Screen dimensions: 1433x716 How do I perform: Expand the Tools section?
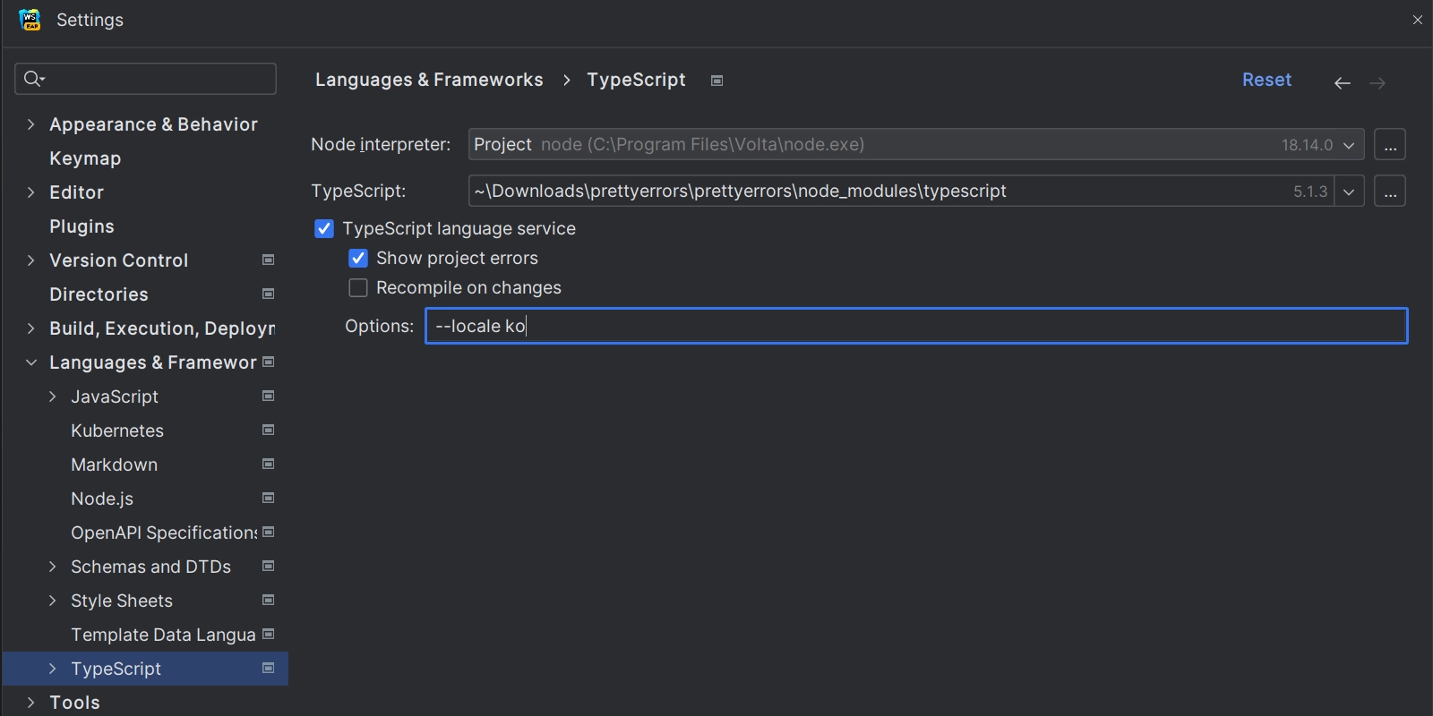31,703
